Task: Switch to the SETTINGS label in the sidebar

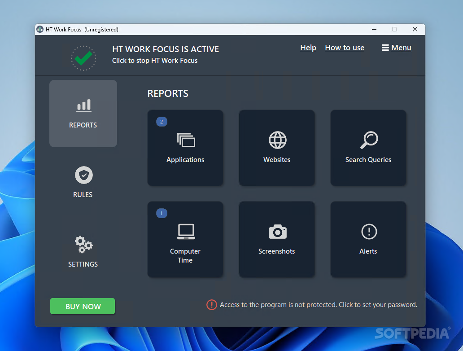Action: click(83, 264)
